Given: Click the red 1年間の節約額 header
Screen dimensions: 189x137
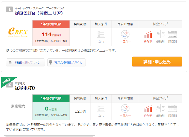Looking at the screenshot, I should coord(51,24).
